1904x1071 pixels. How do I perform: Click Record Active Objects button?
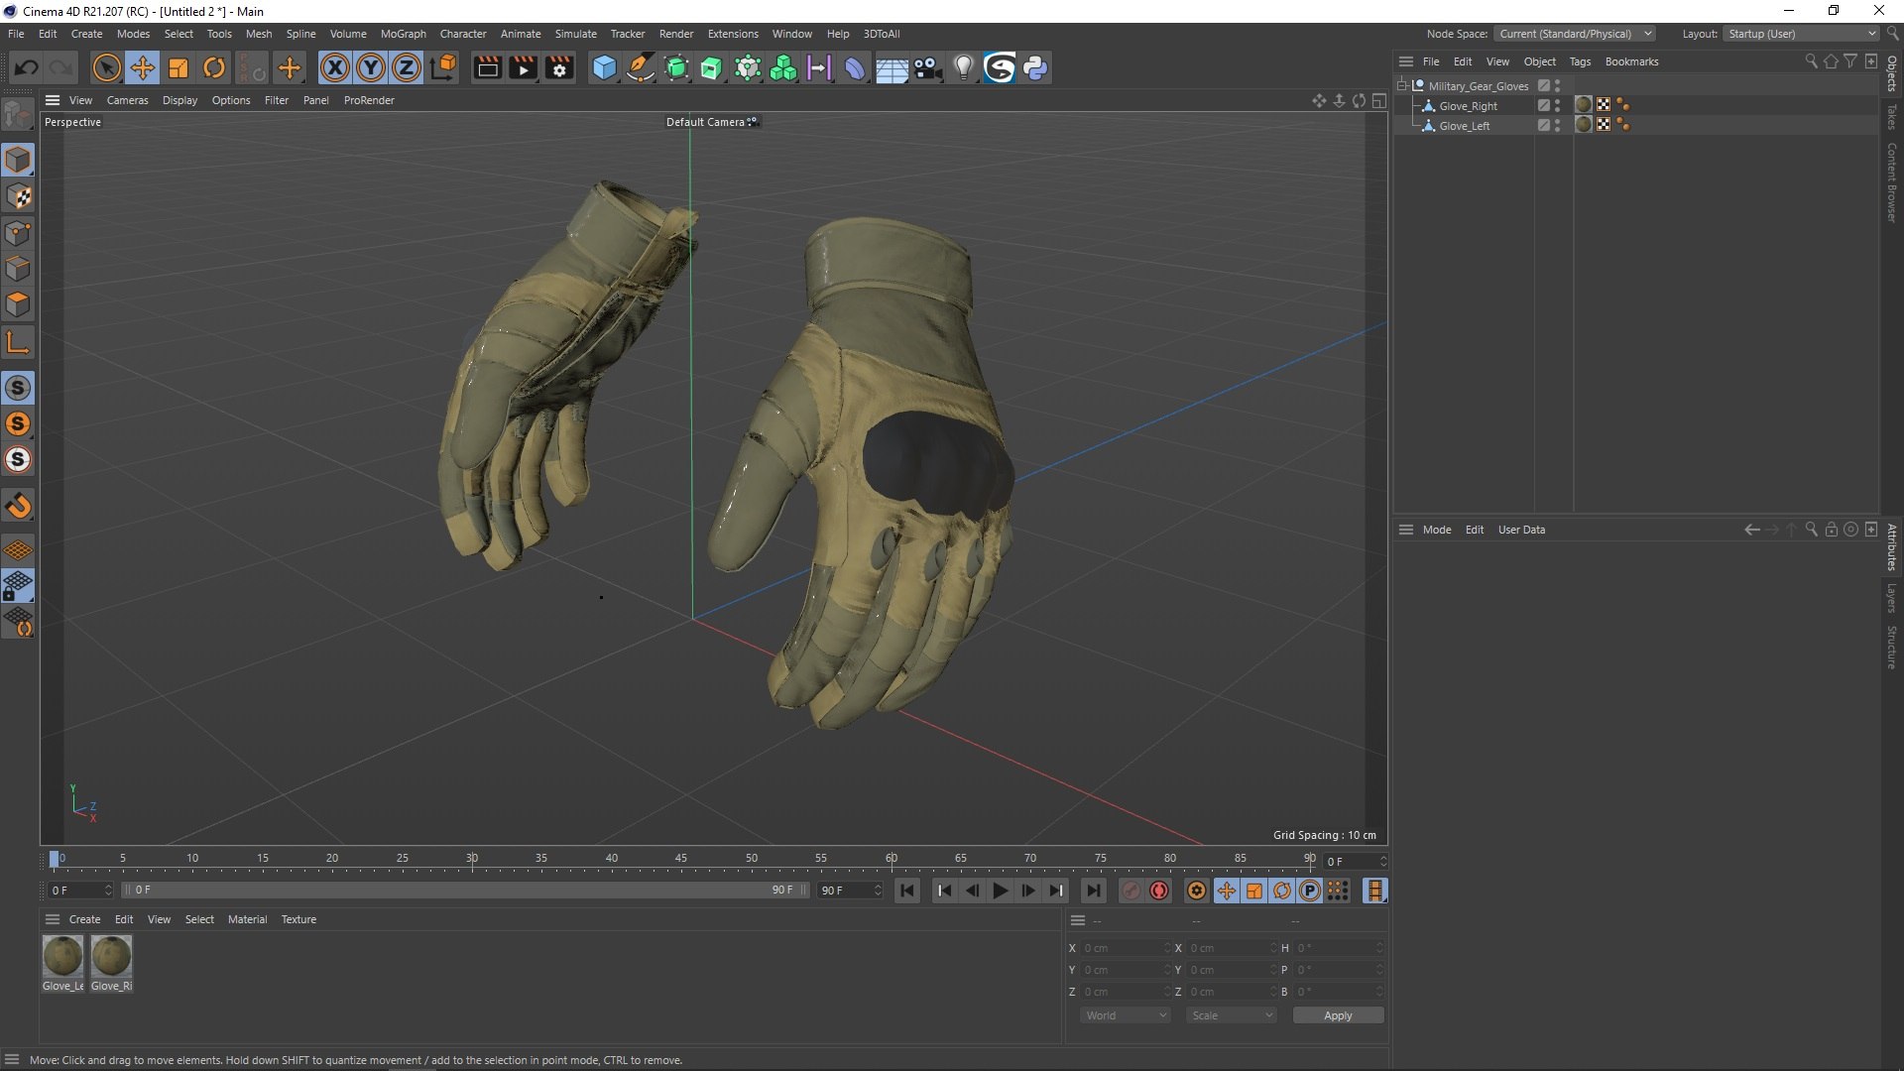pyautogui.click(x=1131, y=891)
